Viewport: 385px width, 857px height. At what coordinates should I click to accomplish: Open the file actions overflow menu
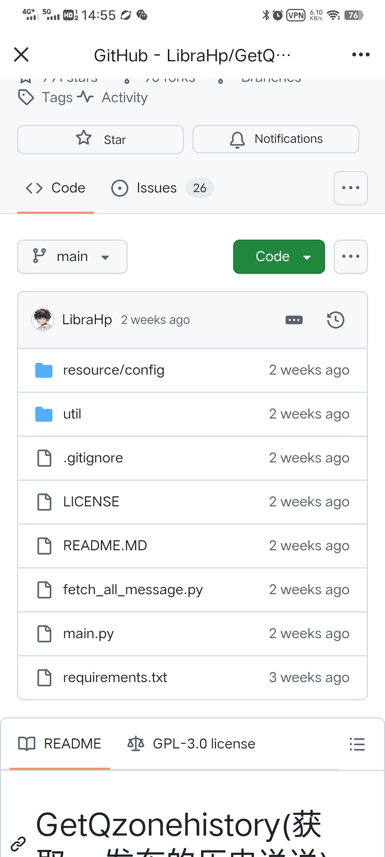(x=351, y=257)
